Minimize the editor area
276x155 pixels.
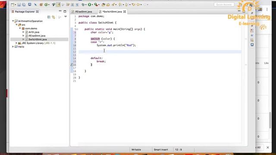(239, 11)
